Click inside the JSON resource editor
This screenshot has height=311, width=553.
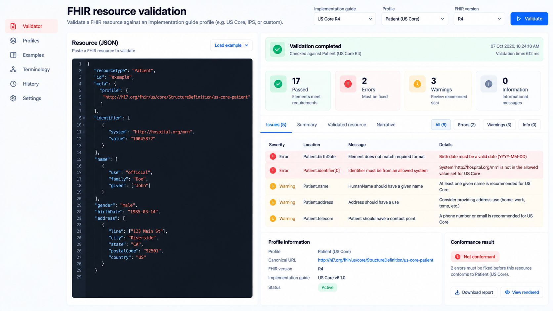(x=162, y=178)
